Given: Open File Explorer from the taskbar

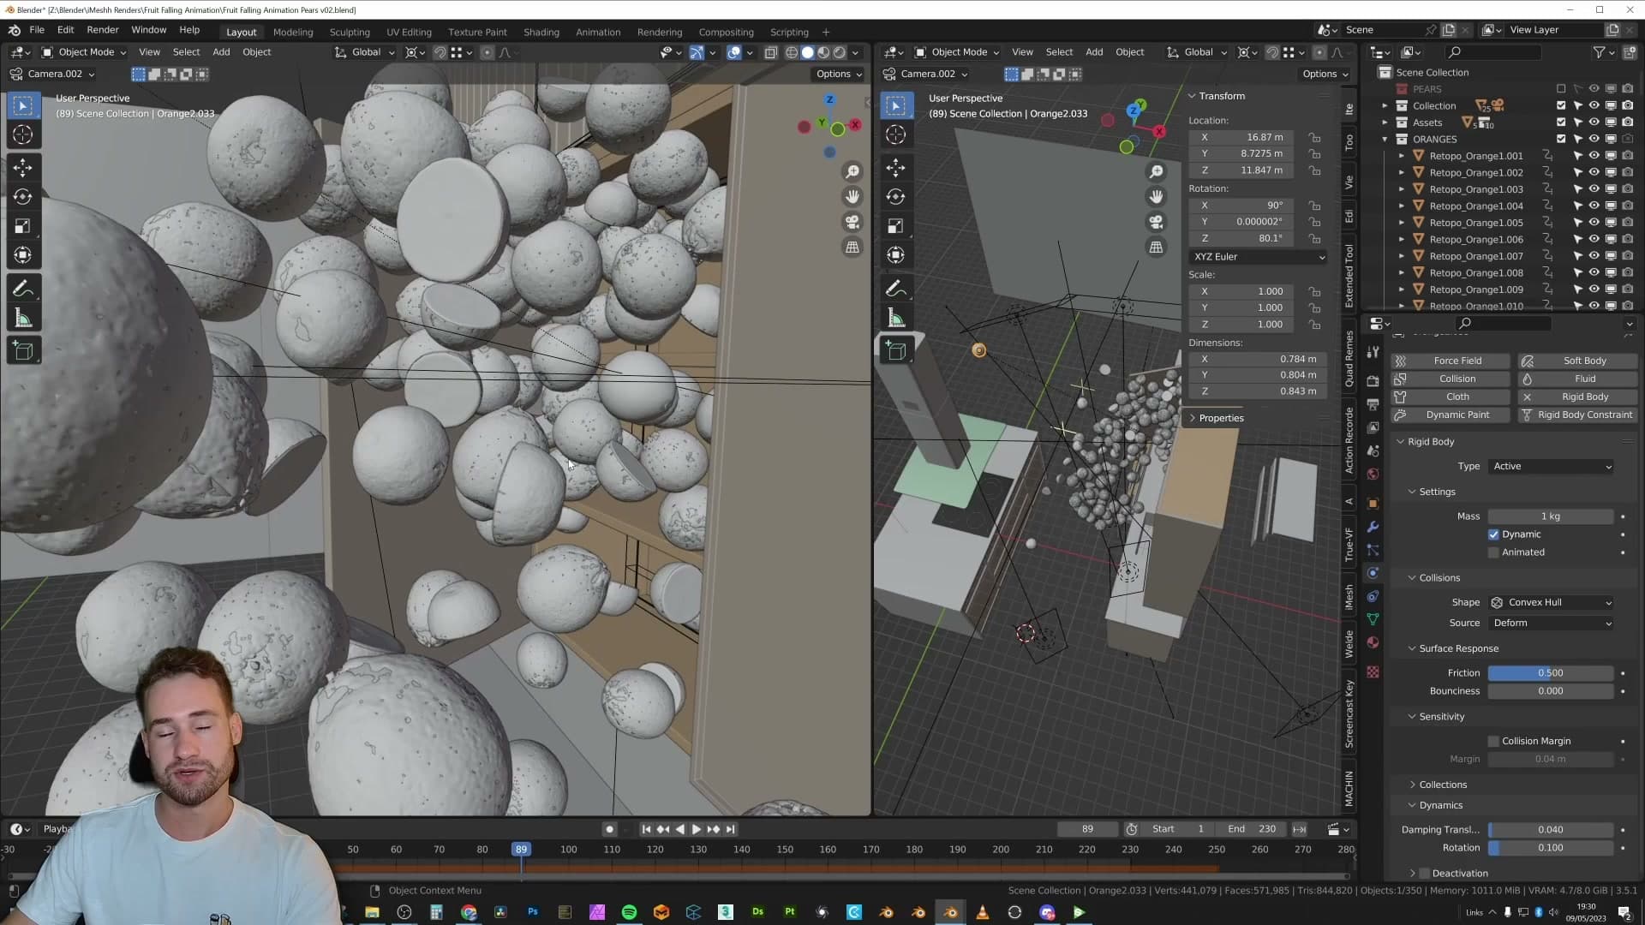Looking at the screenshot, I should 372,912.
